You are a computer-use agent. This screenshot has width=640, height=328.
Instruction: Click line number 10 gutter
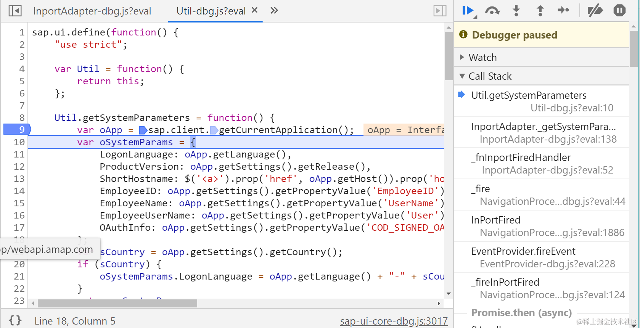(19, 142)
